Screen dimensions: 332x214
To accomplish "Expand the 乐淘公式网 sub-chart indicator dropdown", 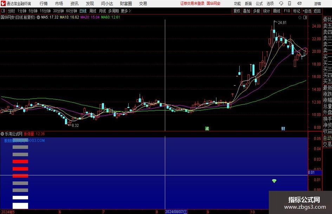I will coord(2,134).
